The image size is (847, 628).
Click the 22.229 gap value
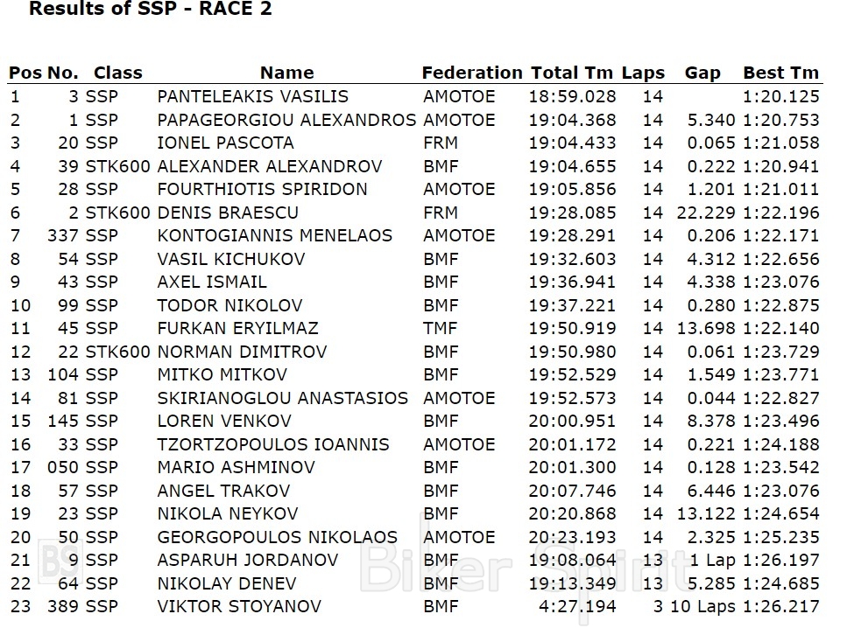pyautogui.click(x=704, y=213)
